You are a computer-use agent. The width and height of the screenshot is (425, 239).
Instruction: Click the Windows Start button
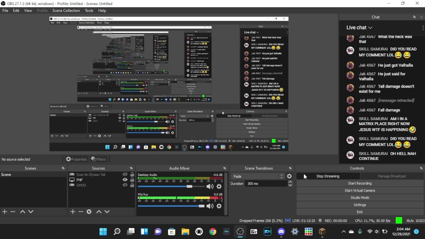coord(103,231)
